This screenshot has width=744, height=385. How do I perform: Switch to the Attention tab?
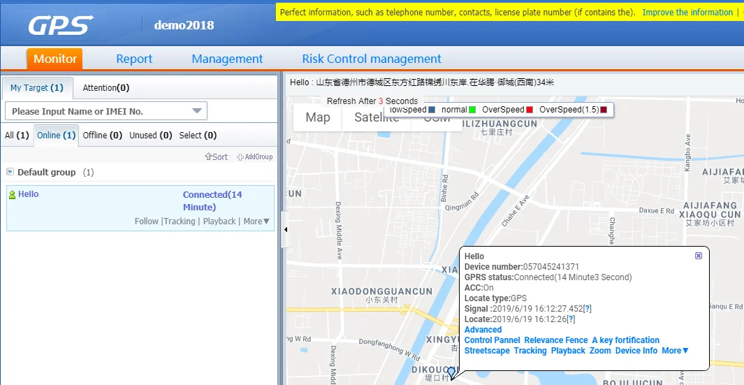[105, 88]
